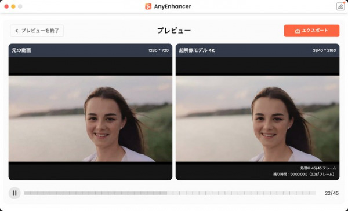The image size is (348, 211).
Task: Jump to the start of frame timeline
Action: [x=25, y=193]
